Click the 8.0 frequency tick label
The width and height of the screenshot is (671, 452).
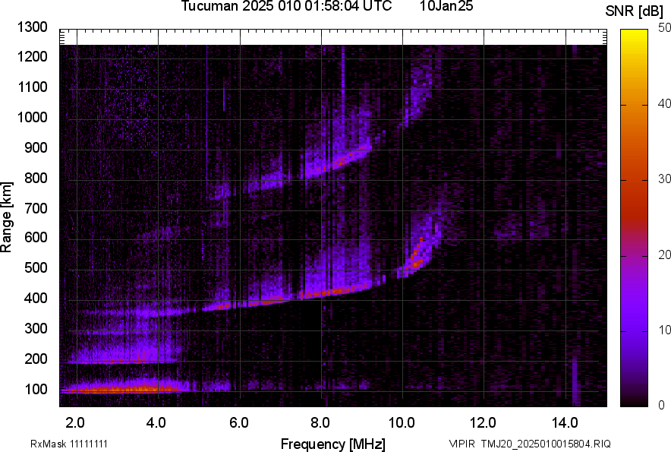320,422
